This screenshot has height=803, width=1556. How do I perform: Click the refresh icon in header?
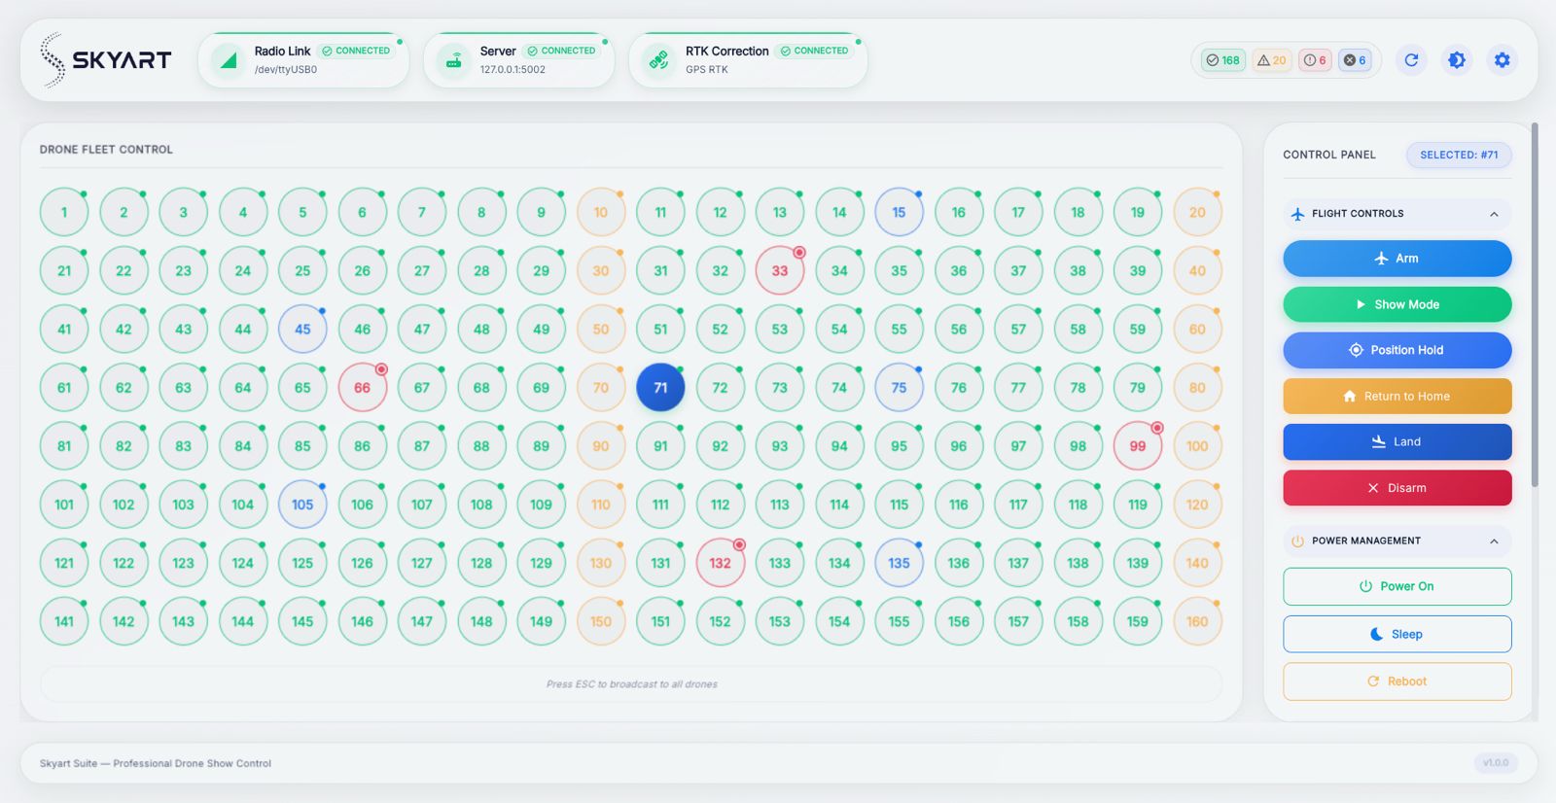(1411, 60)
